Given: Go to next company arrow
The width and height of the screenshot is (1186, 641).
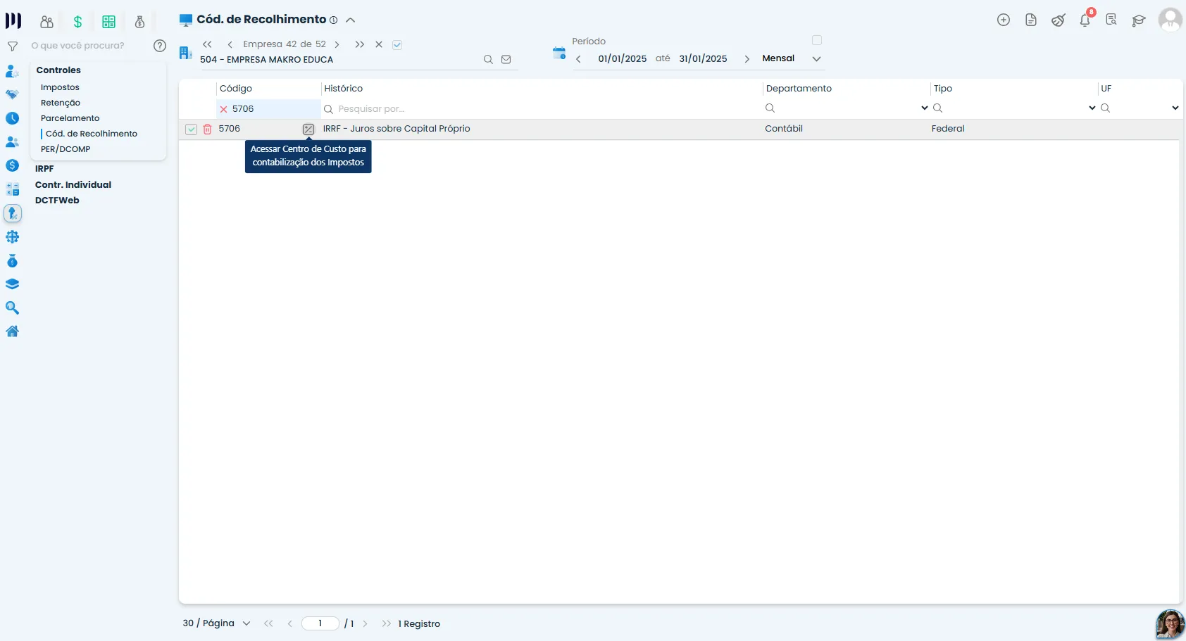Looking at the screenshot, I should point(337,44).
